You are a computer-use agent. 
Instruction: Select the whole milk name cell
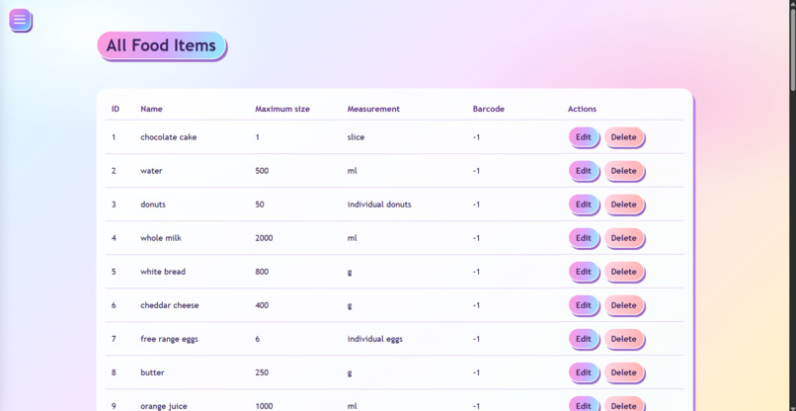(x=161, y=238)
